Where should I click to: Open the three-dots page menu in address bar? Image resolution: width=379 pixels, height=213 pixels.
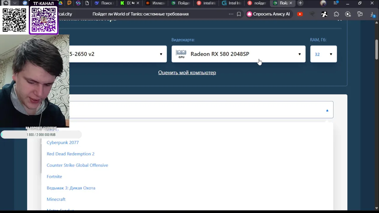pos(231,14)
